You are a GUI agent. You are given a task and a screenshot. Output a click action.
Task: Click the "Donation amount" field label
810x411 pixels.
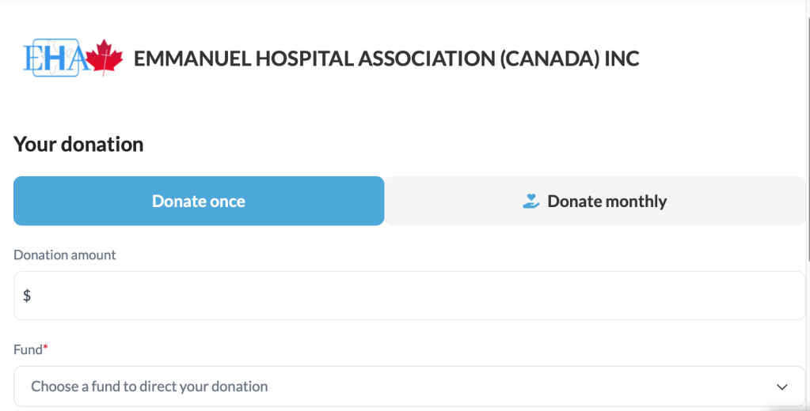tap(65, 255)
